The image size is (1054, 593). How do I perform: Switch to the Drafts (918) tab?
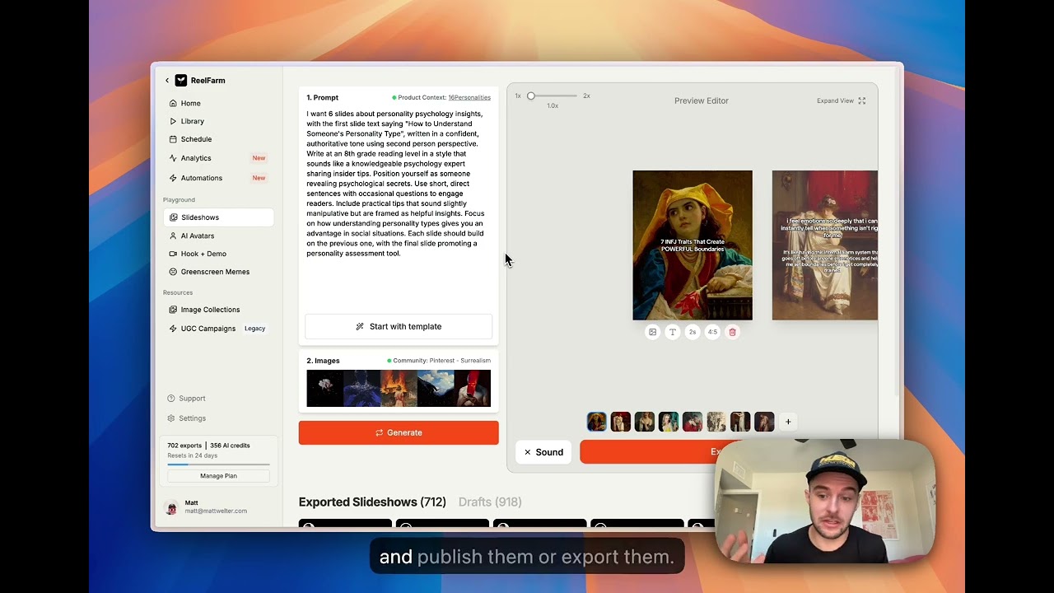pos(490,502)
